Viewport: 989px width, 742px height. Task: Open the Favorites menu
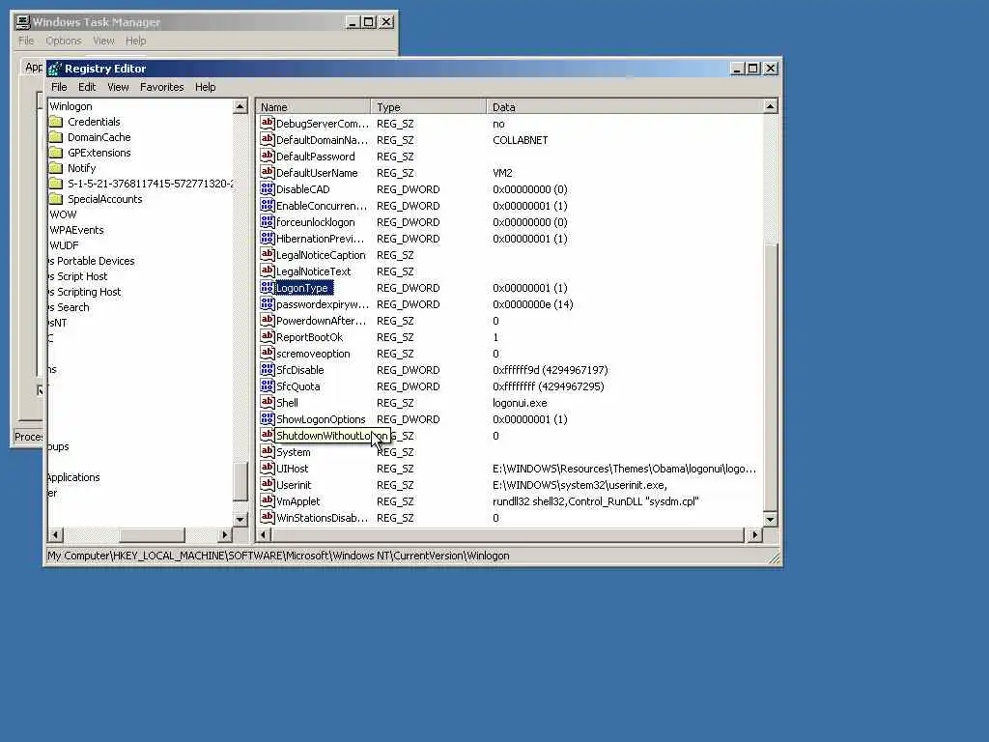pos(161,87)
